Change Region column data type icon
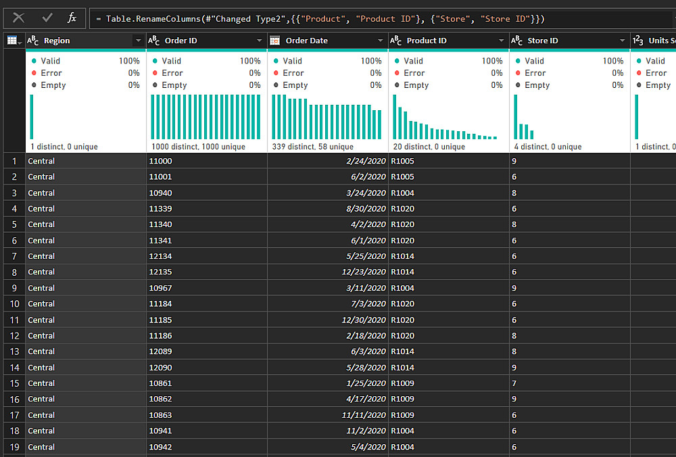The height and width of the screenshot is (457, 676). click(33, 41)
